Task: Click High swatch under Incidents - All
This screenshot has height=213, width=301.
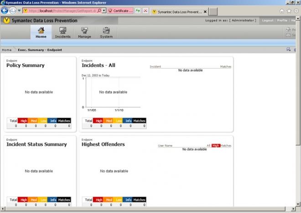Action: (x=98, y=121)
